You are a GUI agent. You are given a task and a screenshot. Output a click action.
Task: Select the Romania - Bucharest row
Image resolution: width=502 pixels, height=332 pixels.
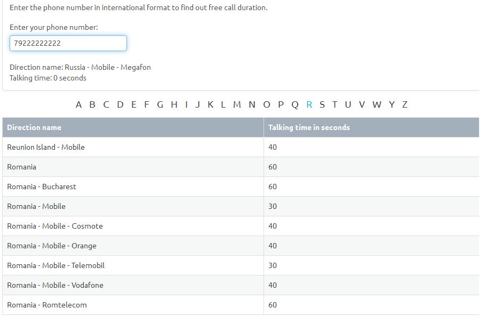pyautogui.click(x=241, y=187)
